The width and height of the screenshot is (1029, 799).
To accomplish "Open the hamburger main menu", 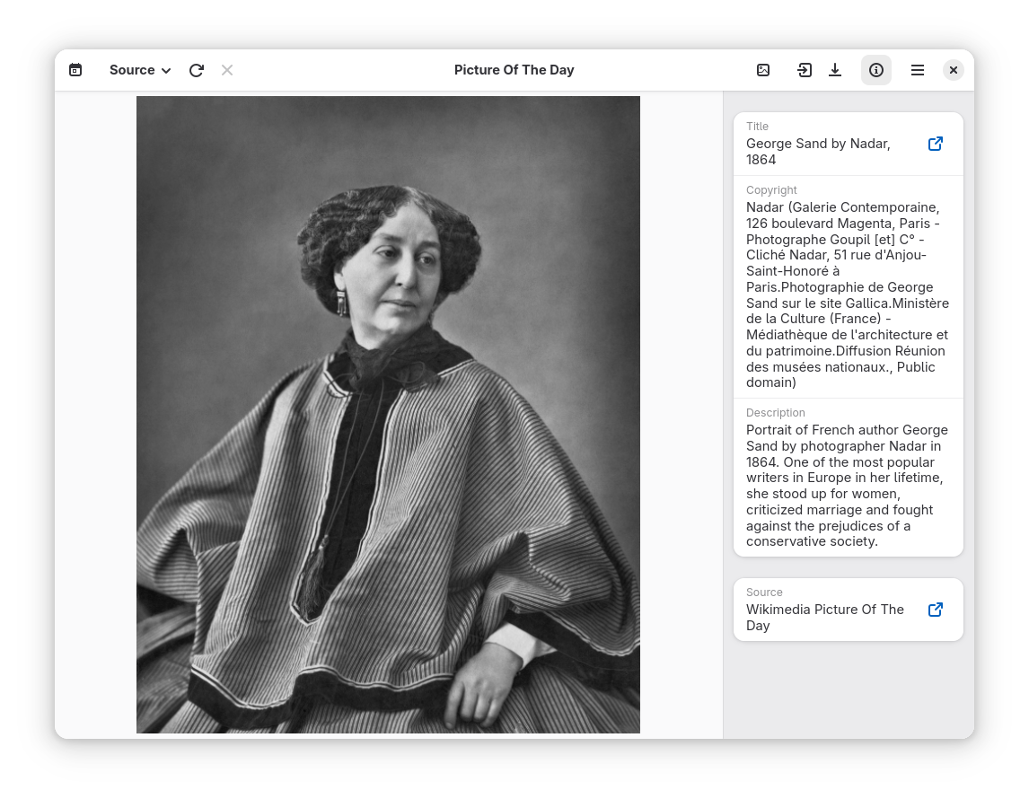I will tap(918, 70).
